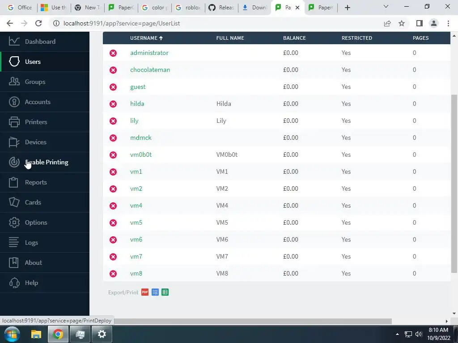Screen dimensions: 458x343
Task: Open the Printers sidebar section
Action: tap(45, 122)
